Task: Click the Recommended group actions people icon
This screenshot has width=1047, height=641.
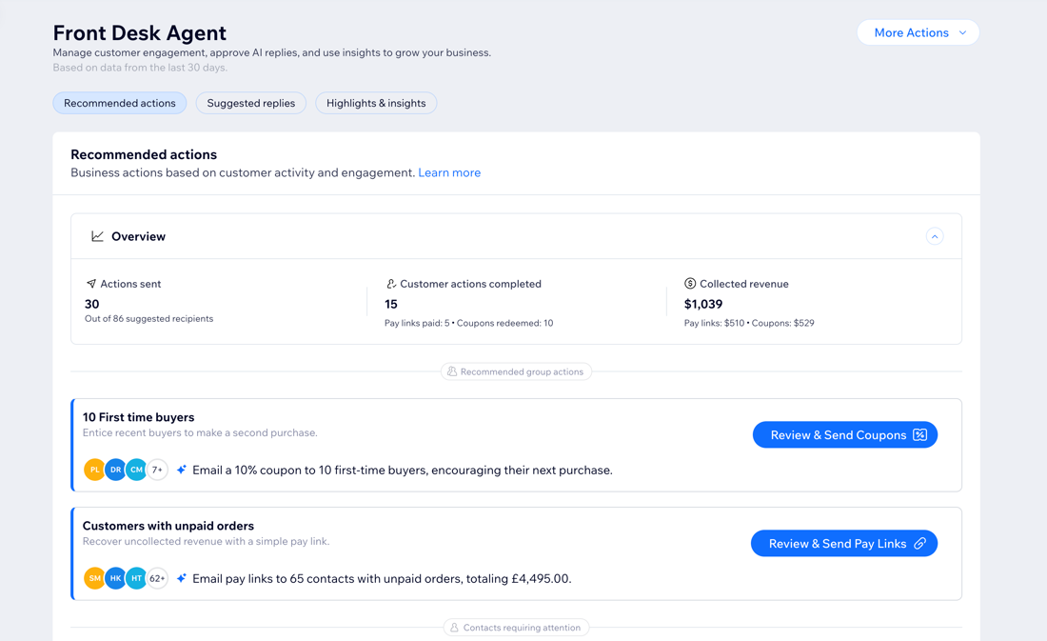Action: pos(451,371)
